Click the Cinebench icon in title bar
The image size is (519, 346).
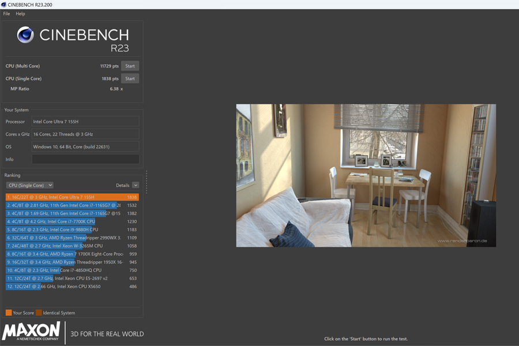coord(4,4)
